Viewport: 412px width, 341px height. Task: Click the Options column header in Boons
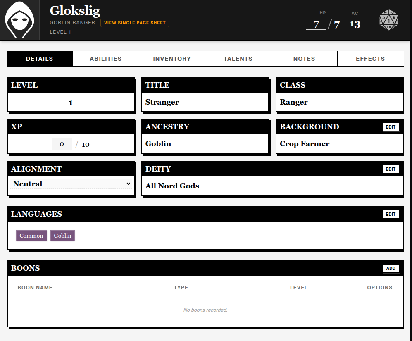coord(380,288)
